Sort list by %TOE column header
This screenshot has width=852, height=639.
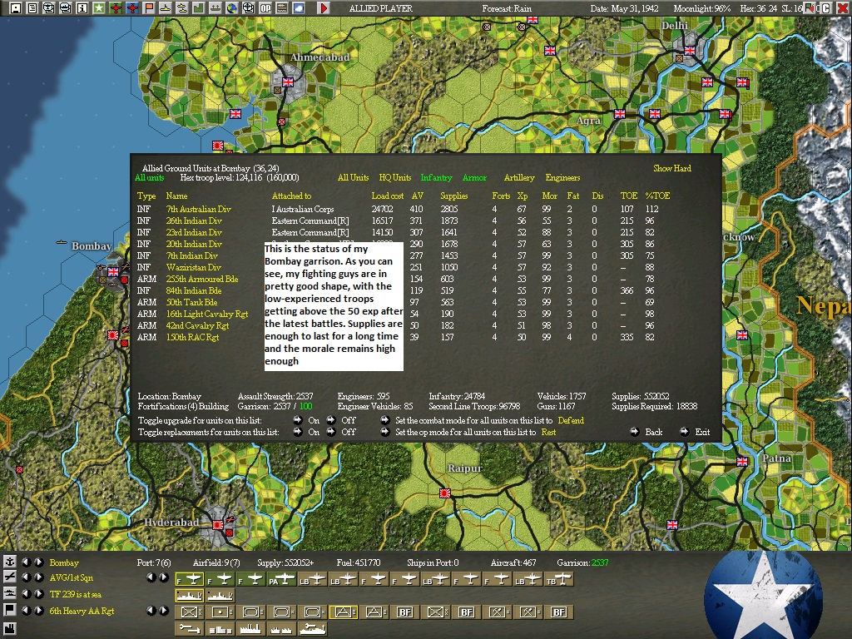[657, 196]
